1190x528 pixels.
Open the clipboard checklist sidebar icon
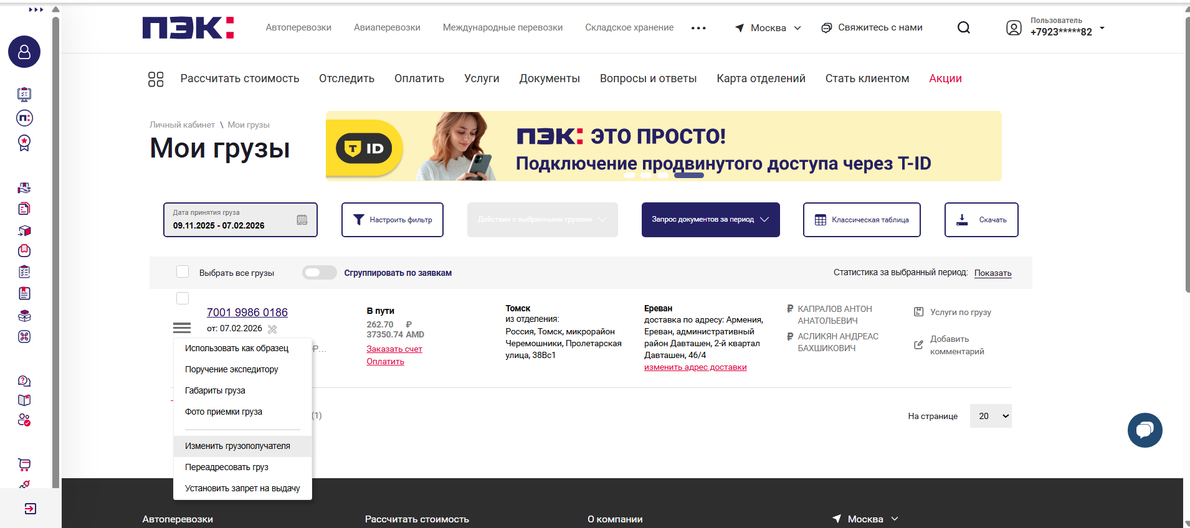tap(24, 271)
